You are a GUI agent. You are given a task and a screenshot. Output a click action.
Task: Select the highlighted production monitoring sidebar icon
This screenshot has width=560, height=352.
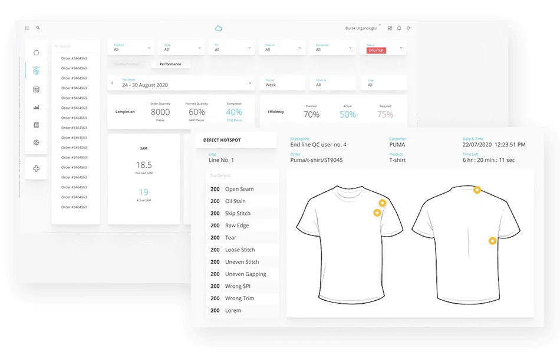click(x=36, y=70)
